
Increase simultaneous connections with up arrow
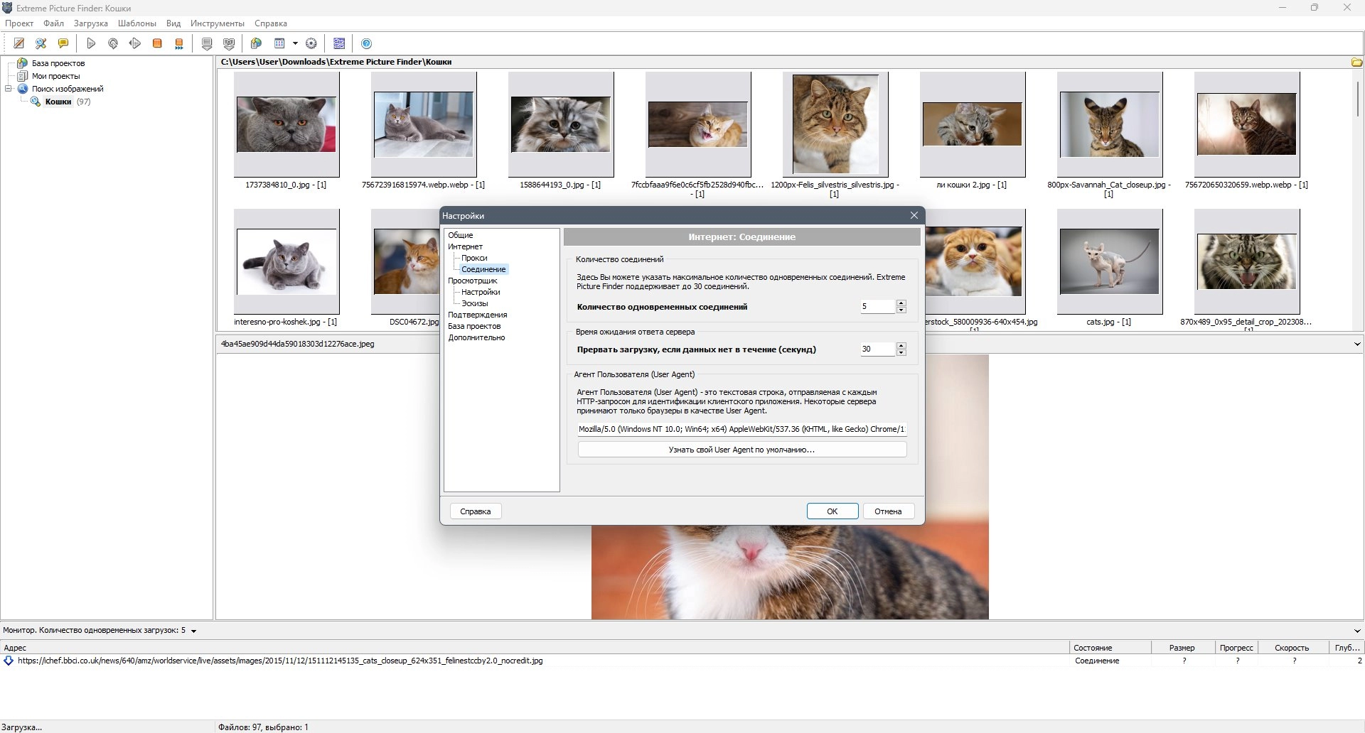pos(901,303)
